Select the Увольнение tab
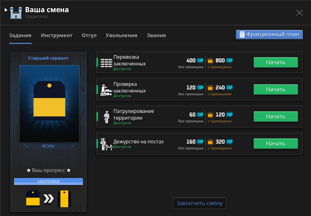Viewport: 311px width, 216px height. tap(121, 35)
